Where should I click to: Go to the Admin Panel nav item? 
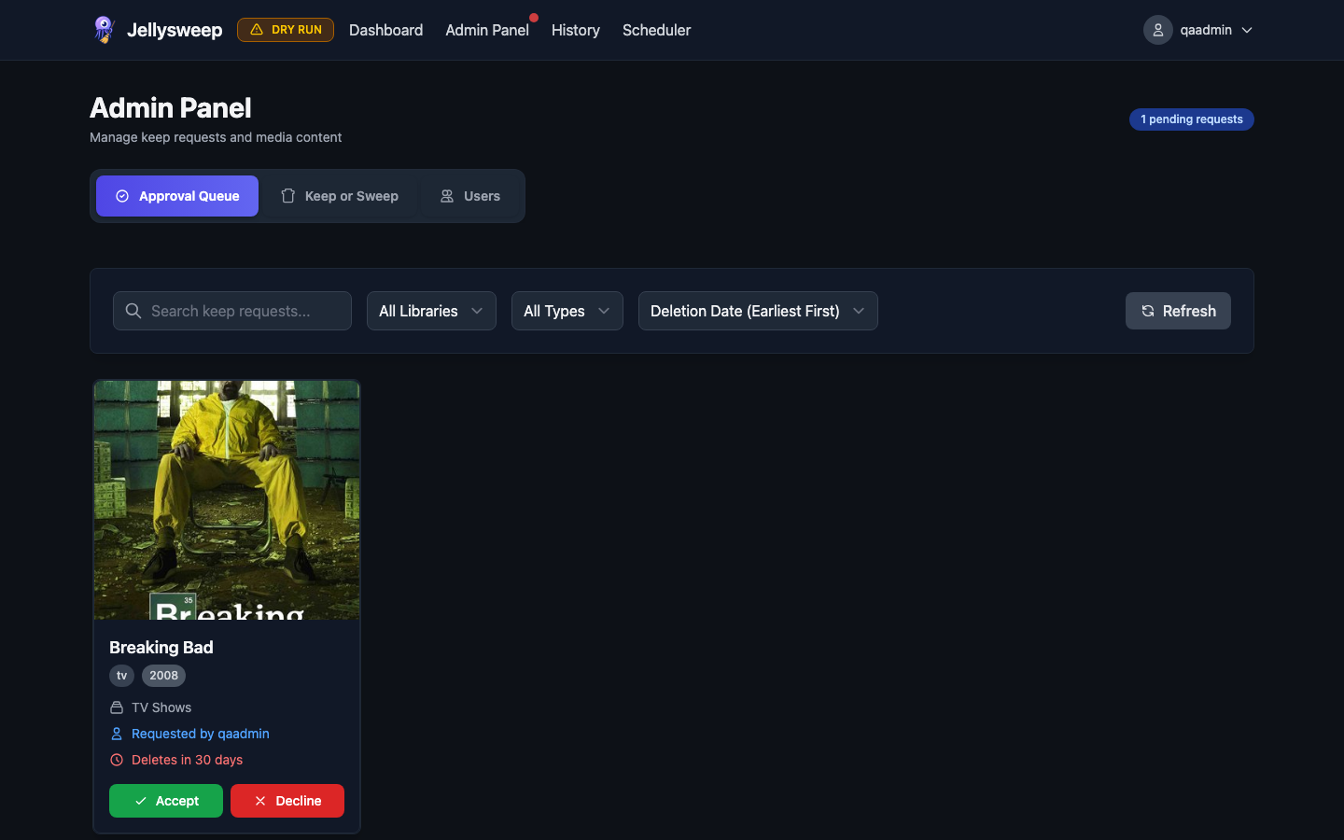487,30
